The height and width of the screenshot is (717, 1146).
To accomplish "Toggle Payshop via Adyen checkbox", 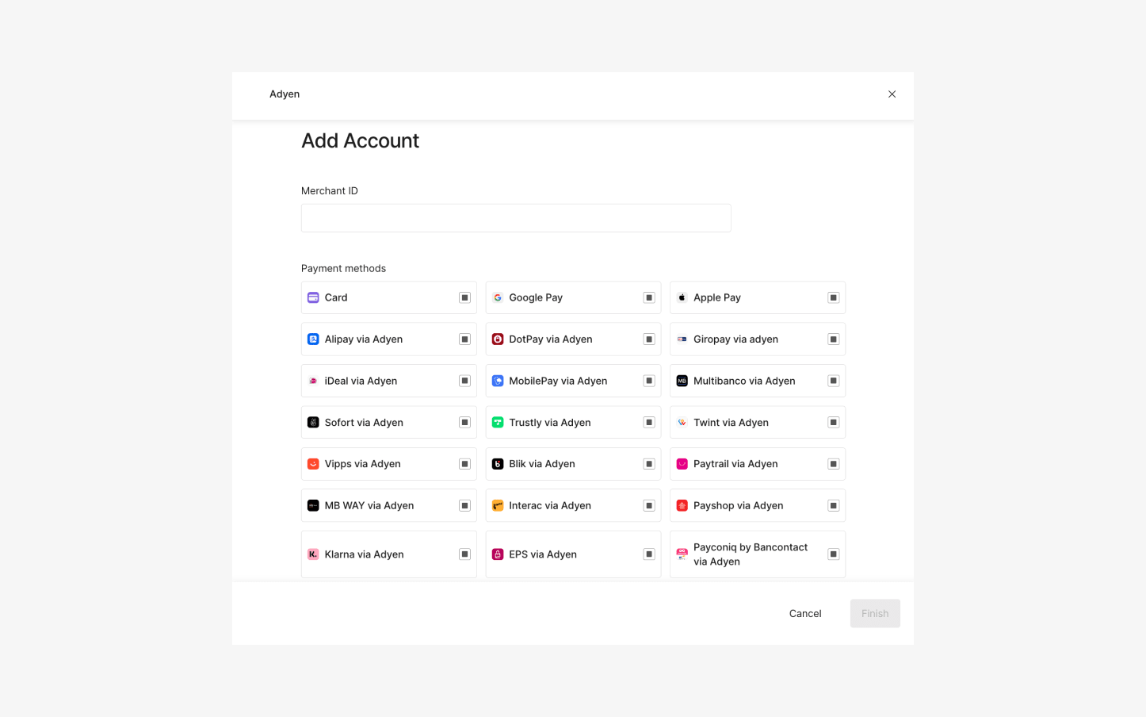I will coord(834,505).
